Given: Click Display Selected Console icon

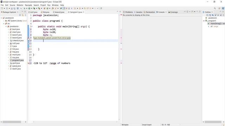Looking at the screenshot, I should 187,12.
